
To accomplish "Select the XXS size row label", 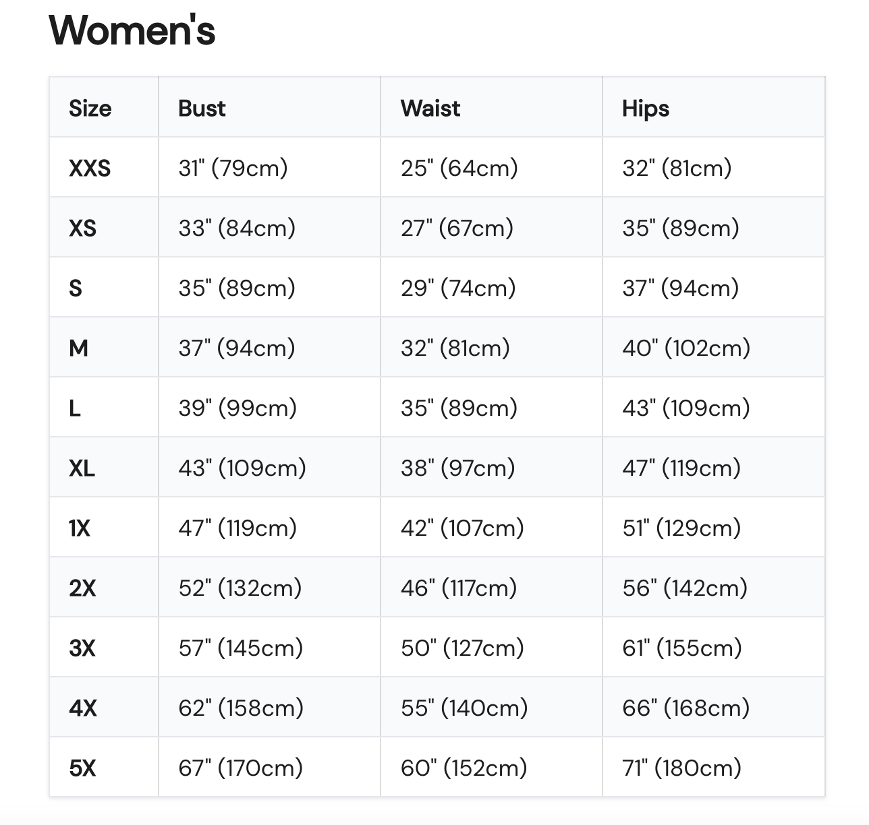I will pos(90,168).
